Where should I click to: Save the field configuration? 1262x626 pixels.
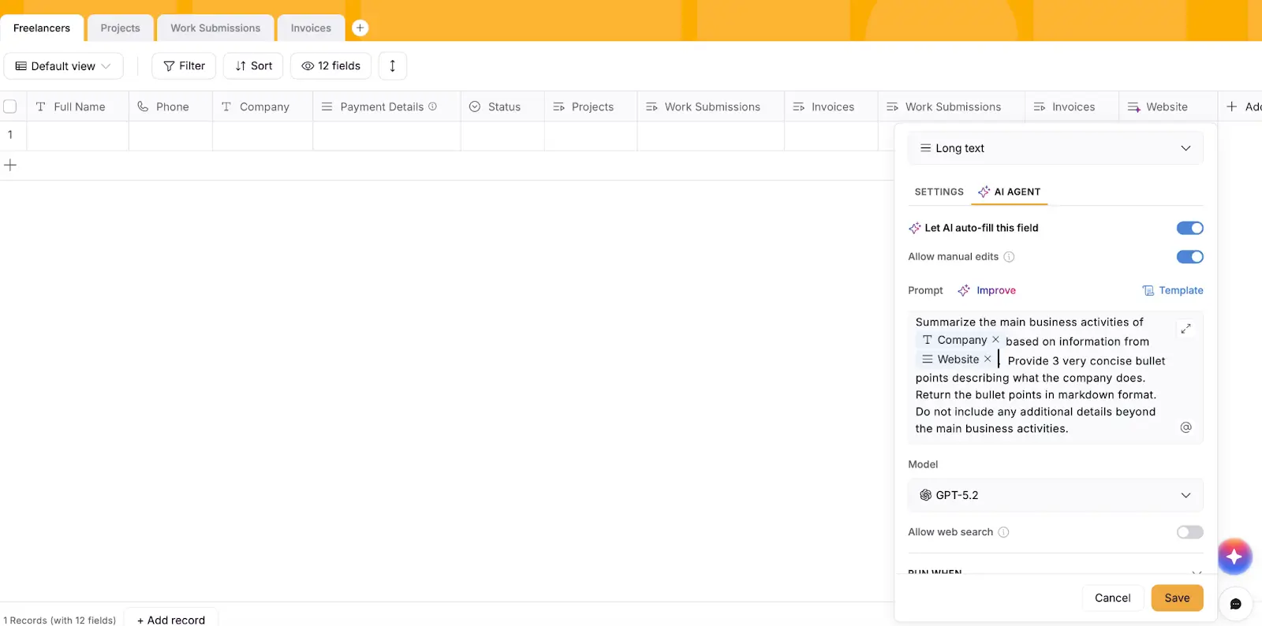[x=1177, y=598]
